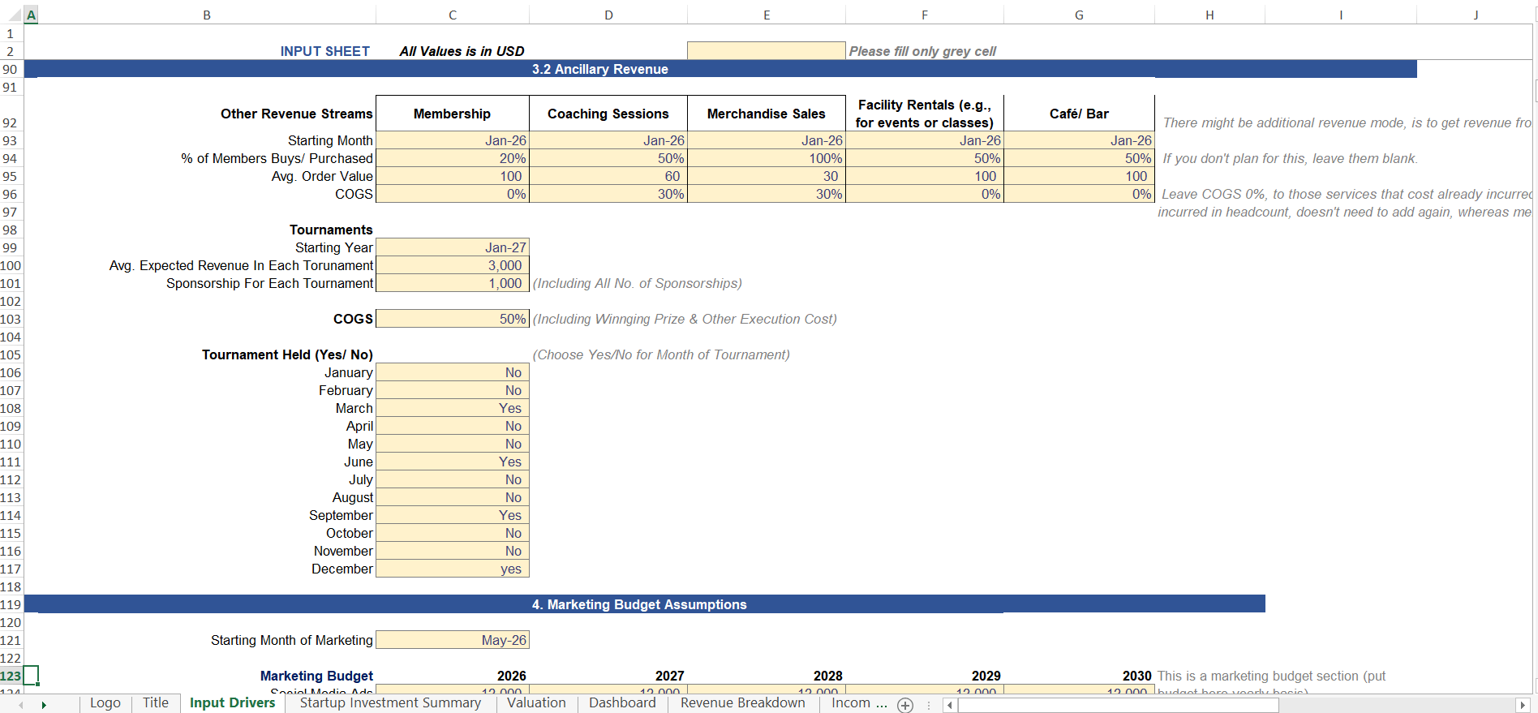Select column D header
The image size is (1538, 713).
608,15
